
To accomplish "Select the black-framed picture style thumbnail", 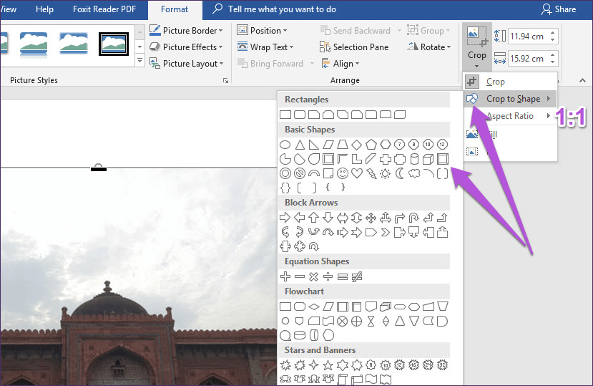I will tap(113, 42).
